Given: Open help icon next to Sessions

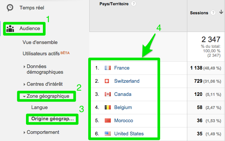Looking at the screenshot, I should 213,13.
